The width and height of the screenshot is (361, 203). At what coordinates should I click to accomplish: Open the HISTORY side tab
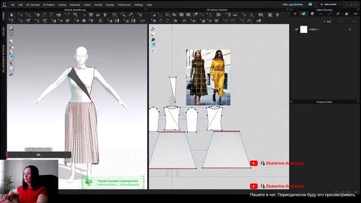(3, 32)
